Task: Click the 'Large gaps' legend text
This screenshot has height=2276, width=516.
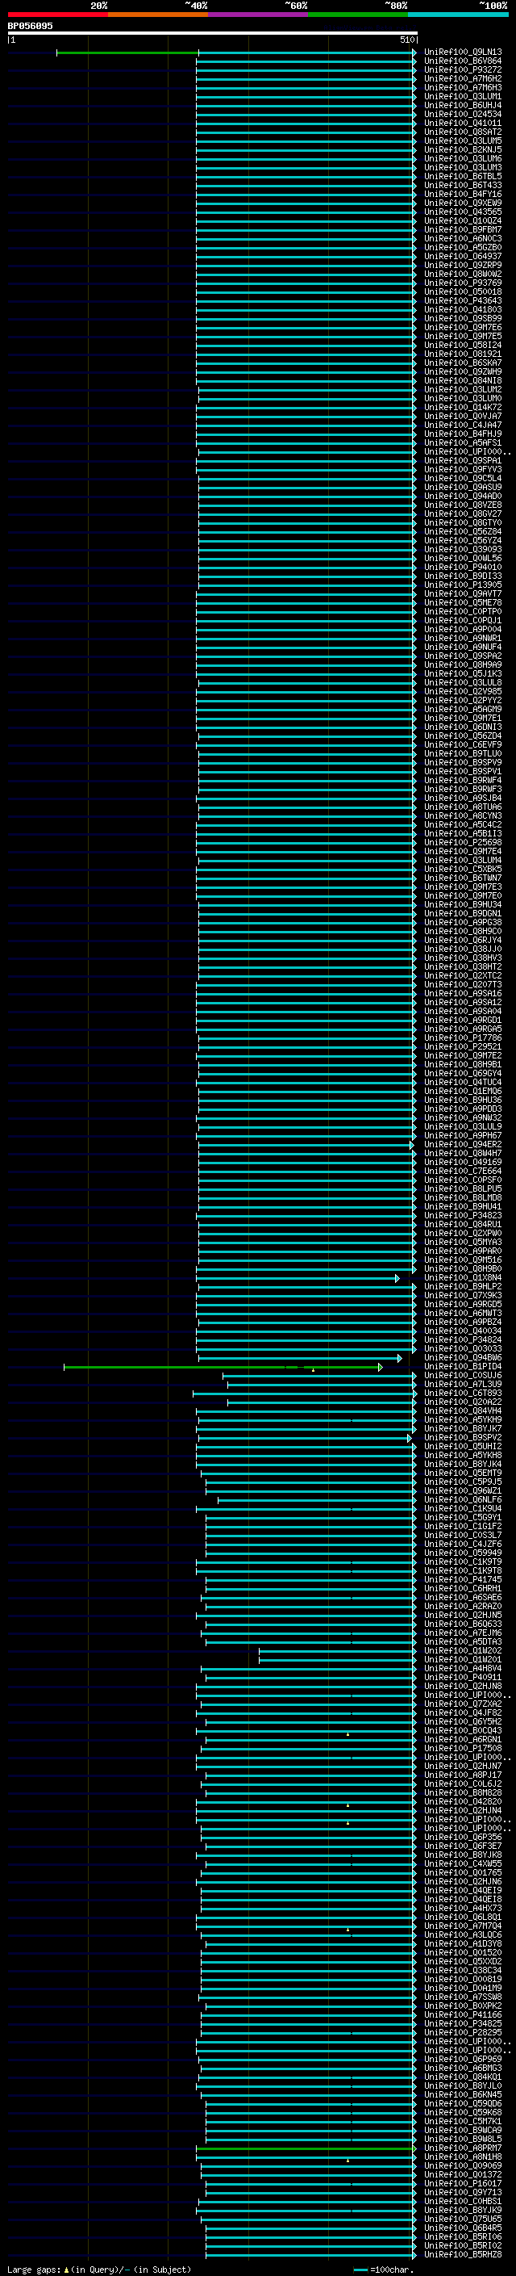Action: [34, 2269]
